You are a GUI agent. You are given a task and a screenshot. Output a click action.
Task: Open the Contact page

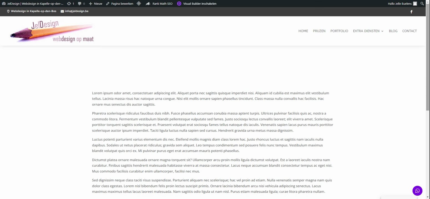409,31
